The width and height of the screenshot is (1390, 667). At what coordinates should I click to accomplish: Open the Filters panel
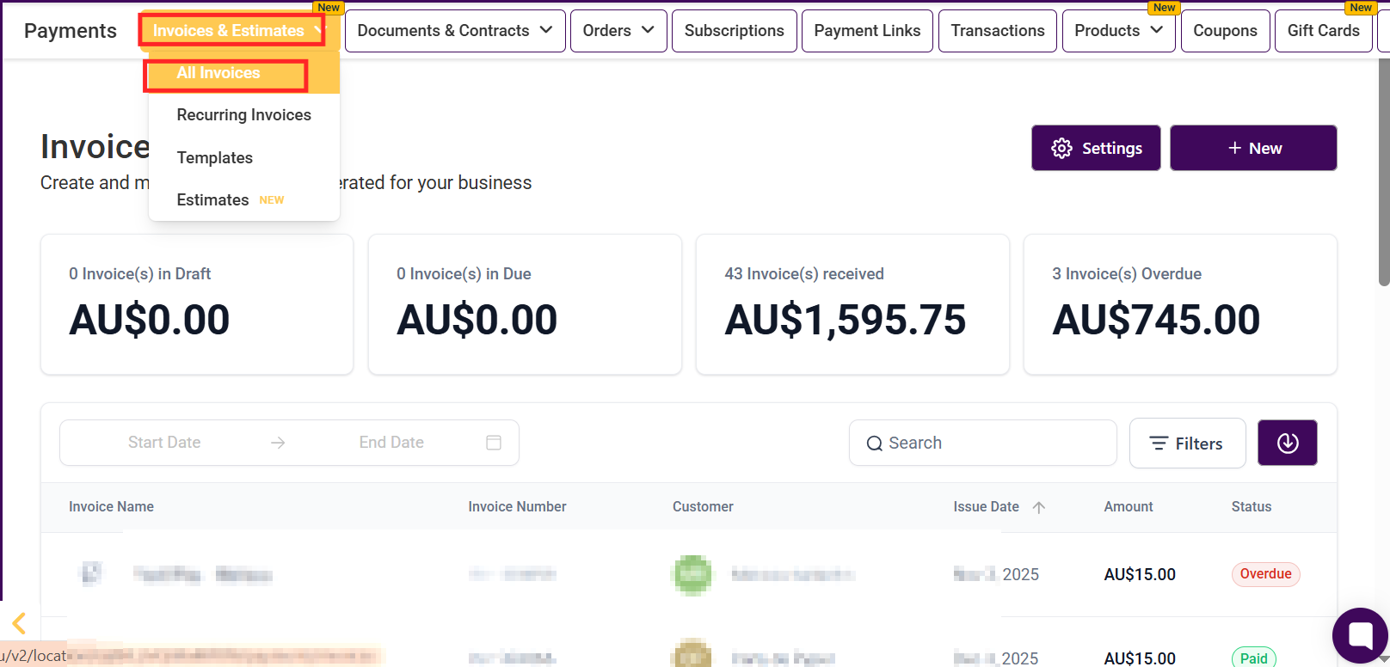(x=1187, y=444)
